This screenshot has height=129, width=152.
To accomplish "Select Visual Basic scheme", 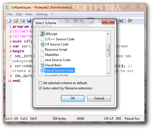I will tap(53, 65).
